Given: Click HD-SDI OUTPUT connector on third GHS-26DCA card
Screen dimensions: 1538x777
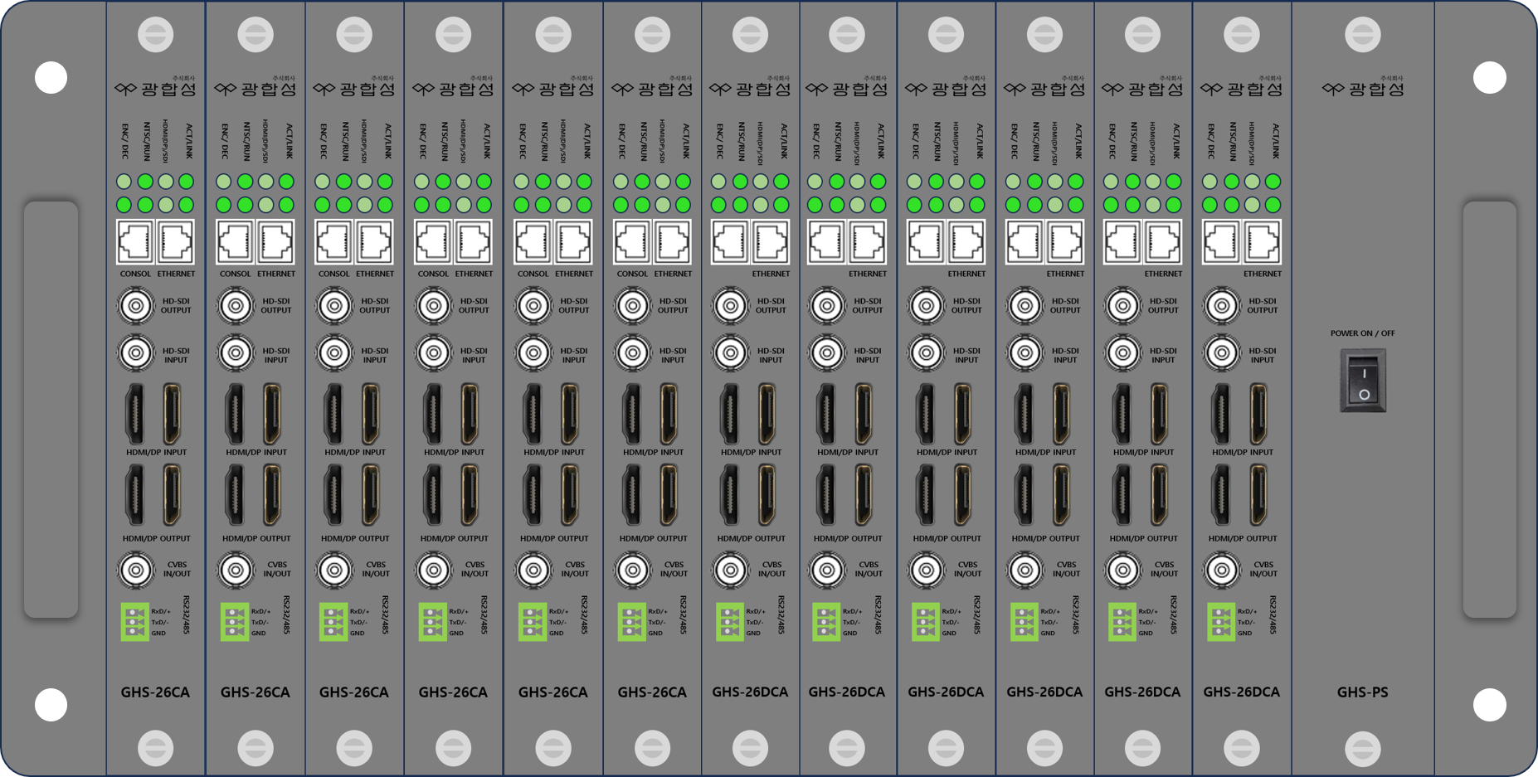Looking at the screenshot, I should click(x=927, y=306).
